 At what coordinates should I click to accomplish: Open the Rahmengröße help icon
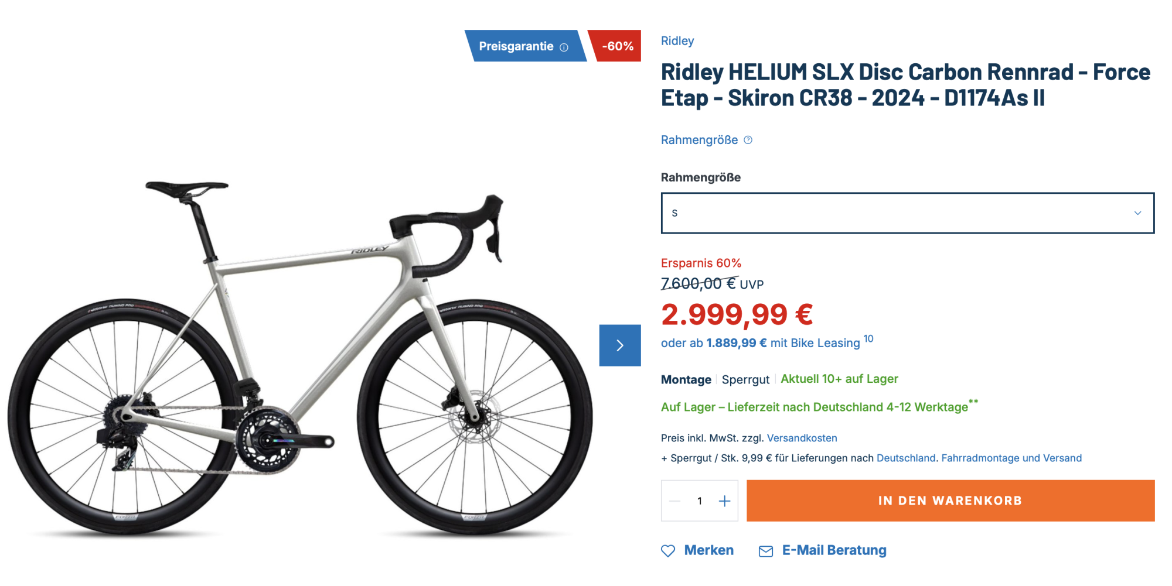coord(748,140)
